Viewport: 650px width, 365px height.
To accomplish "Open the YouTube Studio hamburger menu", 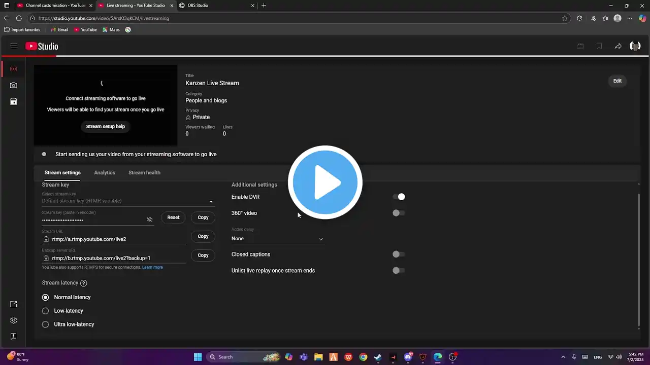I will (x=14, y=46).
